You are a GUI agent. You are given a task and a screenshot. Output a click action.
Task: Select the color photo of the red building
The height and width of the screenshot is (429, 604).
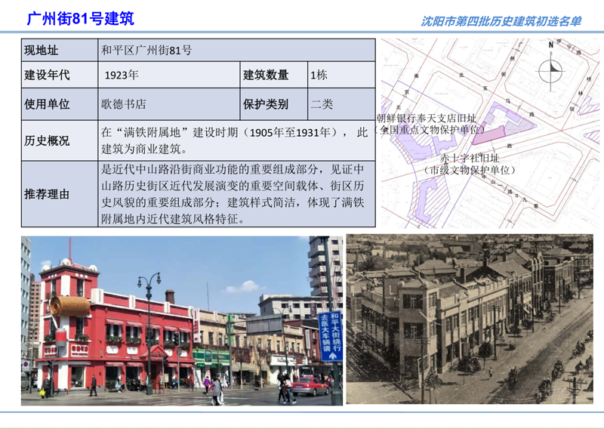[181, 320]
